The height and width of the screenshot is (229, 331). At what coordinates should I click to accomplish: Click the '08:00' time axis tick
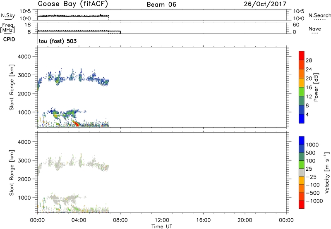[120, 220]
